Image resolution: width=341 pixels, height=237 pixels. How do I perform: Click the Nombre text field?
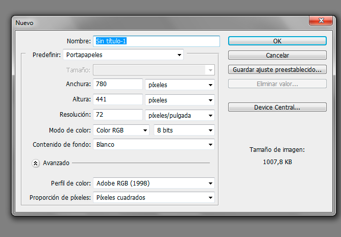click(156, 41)
